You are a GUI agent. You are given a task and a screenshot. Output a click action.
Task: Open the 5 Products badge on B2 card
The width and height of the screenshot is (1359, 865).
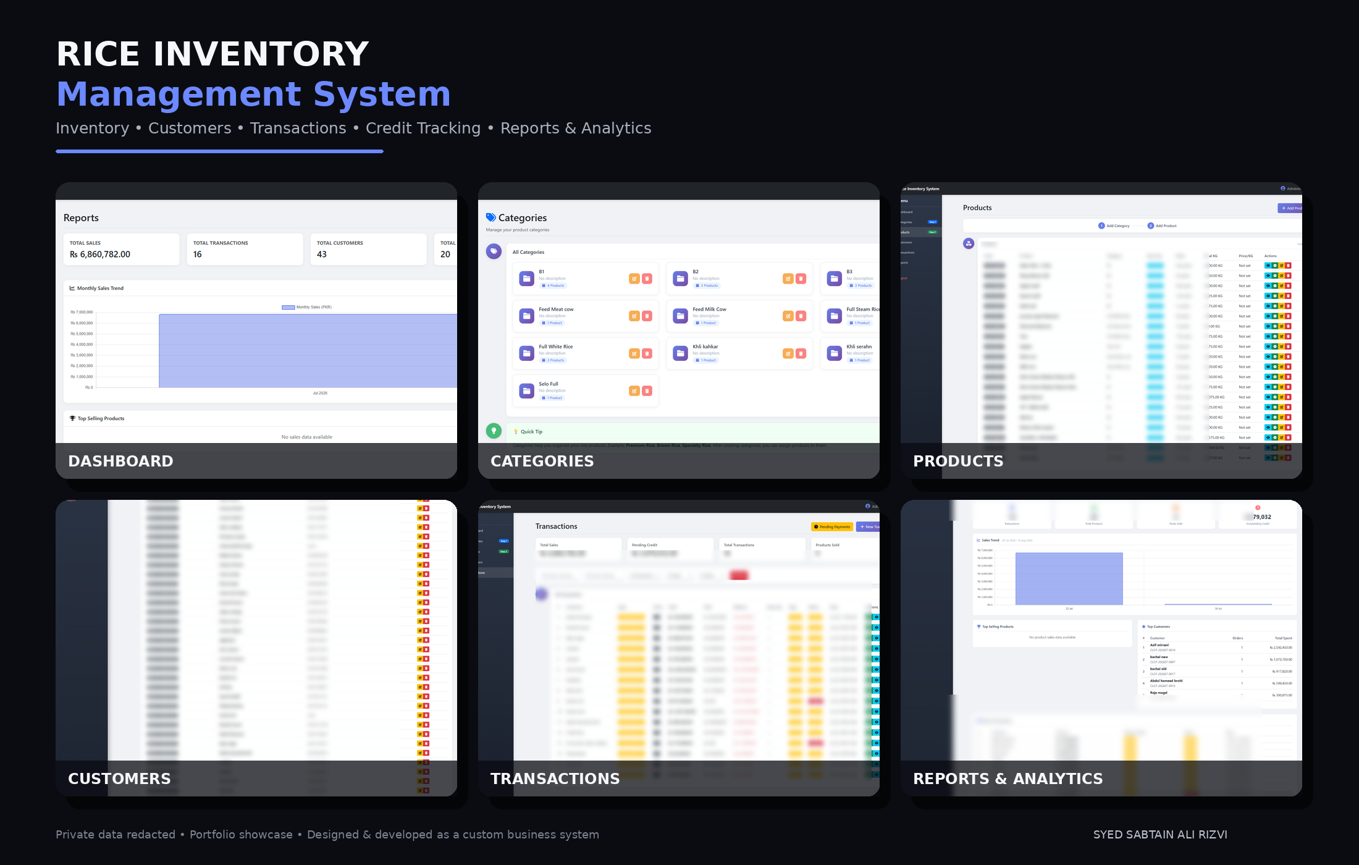(x=707, y=285)
